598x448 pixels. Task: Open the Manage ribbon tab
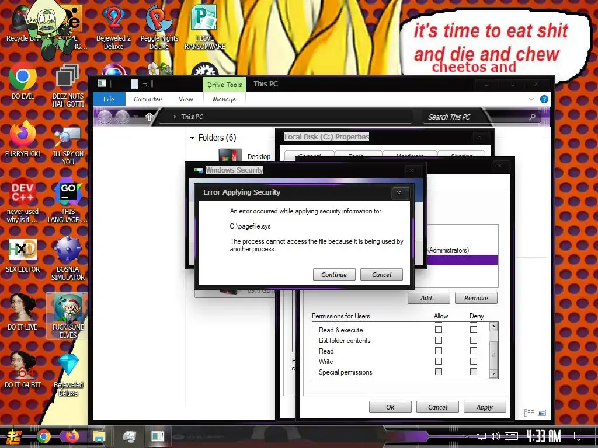tap(224, 99)
